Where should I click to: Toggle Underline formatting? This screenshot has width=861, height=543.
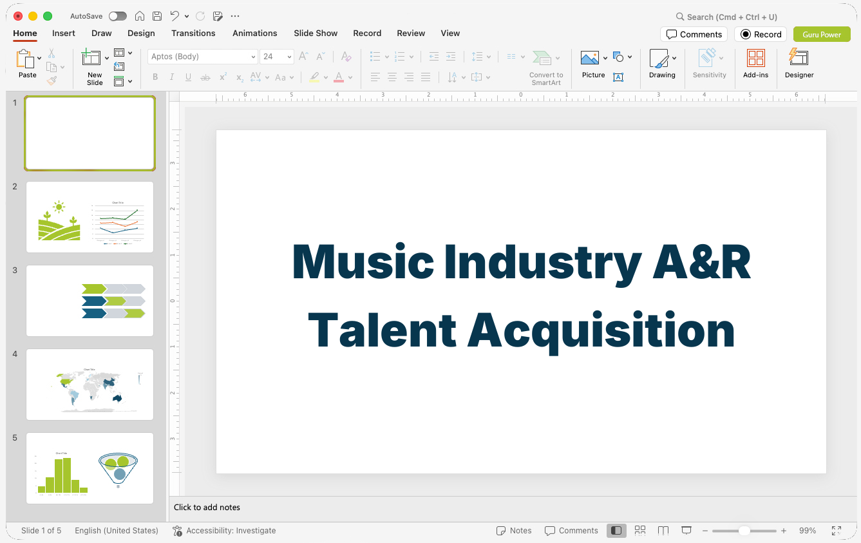pyautogui.click(x=189, y=77)
